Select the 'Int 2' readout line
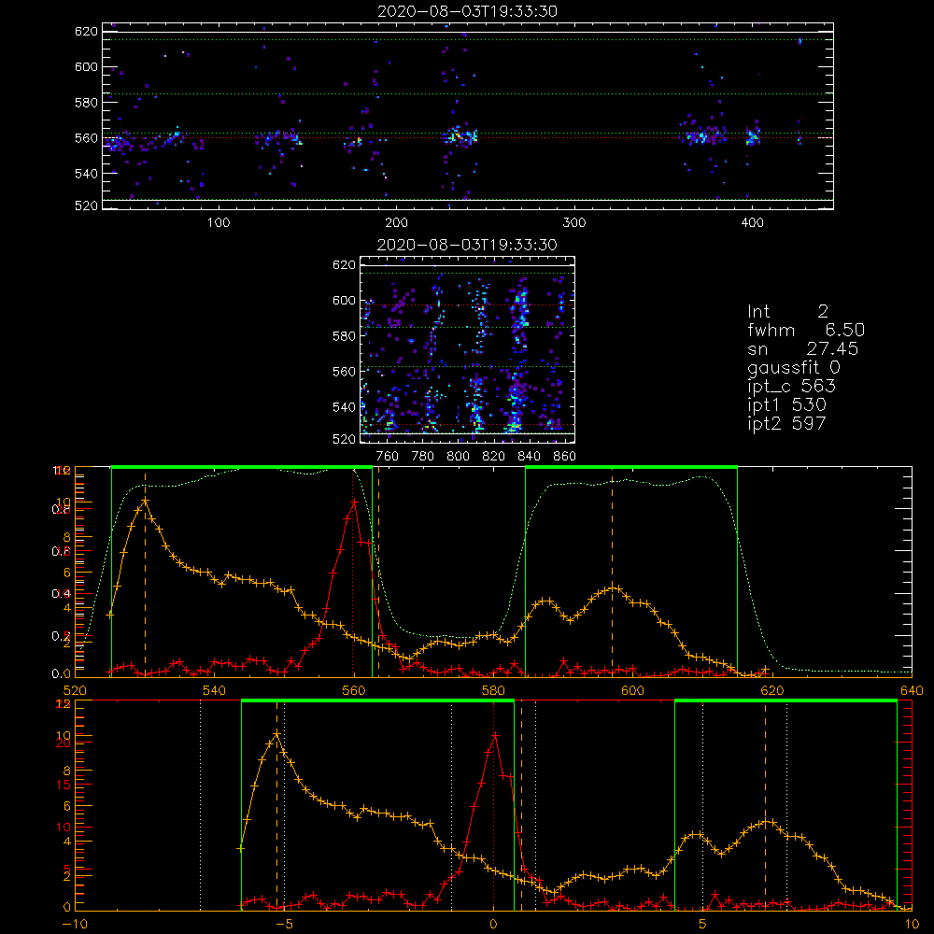This screenshot has height=934, width=934. (788, 311)
